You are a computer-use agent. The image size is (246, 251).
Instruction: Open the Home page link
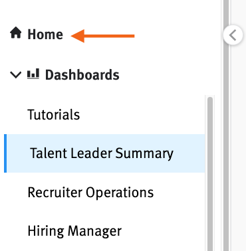pyautogui.click(x=45, y=35)
